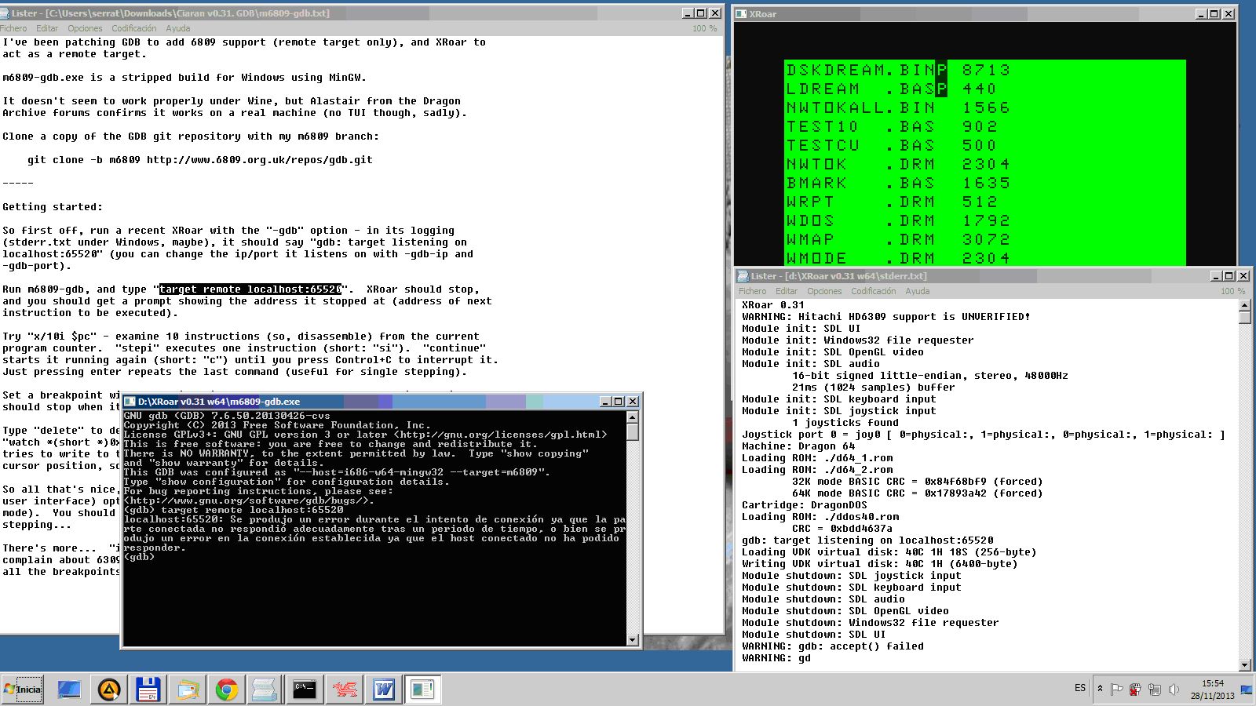Screen dimensions: 1256x706
Task: Open Microsoft Word from the taskbar
Action: [x=383, y=690]
